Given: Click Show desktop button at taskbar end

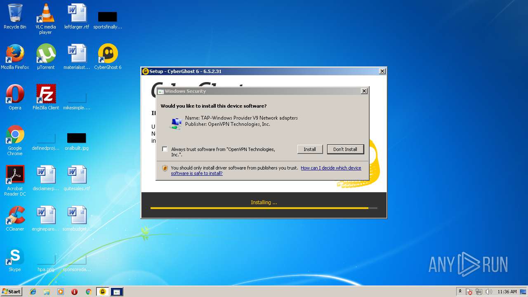Looking at the screenshot, I should 524,292.
